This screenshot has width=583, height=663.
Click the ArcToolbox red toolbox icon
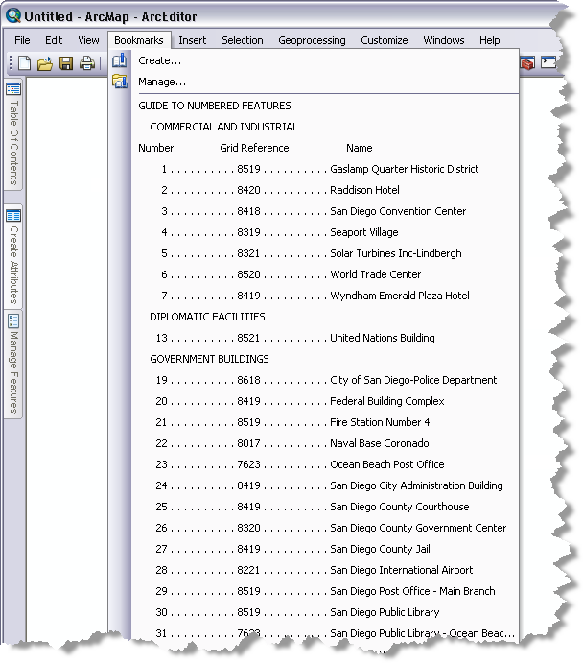527,63
